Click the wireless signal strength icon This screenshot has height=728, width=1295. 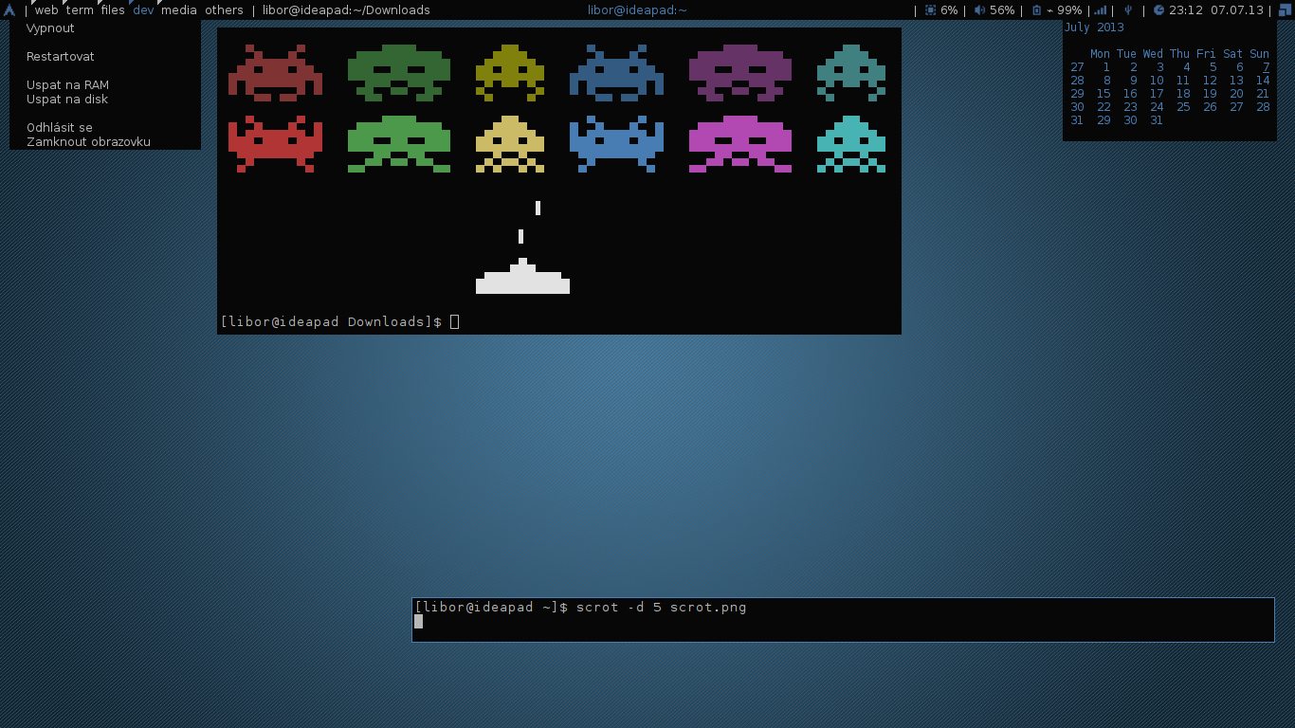[1101, 10]
